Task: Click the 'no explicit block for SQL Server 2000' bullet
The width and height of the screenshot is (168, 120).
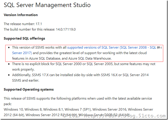Action: pyautogui.click(x=83, y=67)
